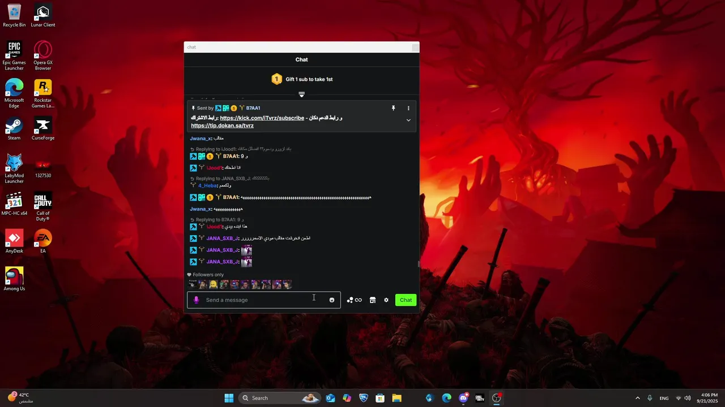
Task: Open the emoji picker in chat input
Action: (332, 300)
